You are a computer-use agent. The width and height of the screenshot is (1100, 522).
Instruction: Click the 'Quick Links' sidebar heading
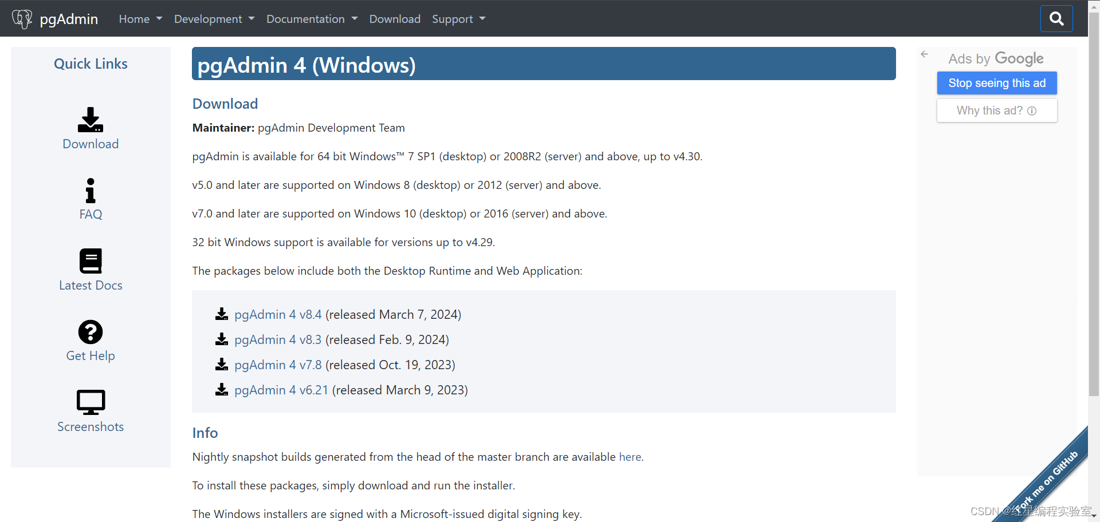[x=91, y=64]
